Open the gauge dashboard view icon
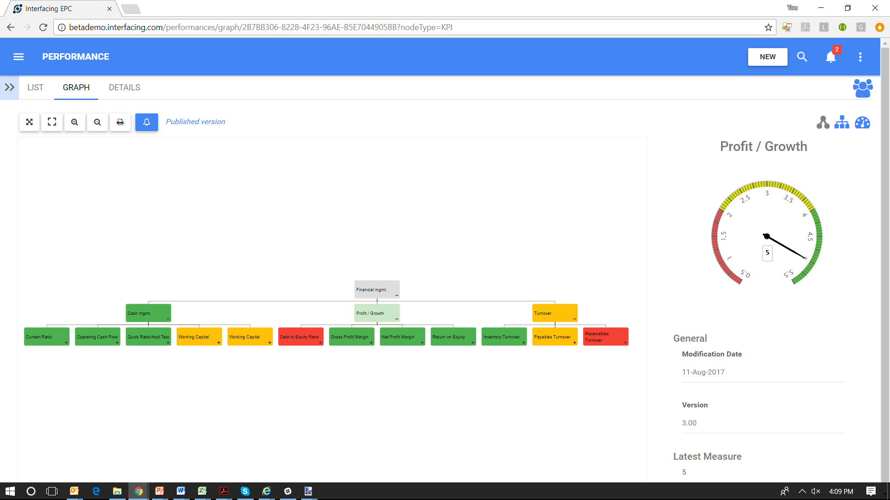 click(x=862, y=123)
